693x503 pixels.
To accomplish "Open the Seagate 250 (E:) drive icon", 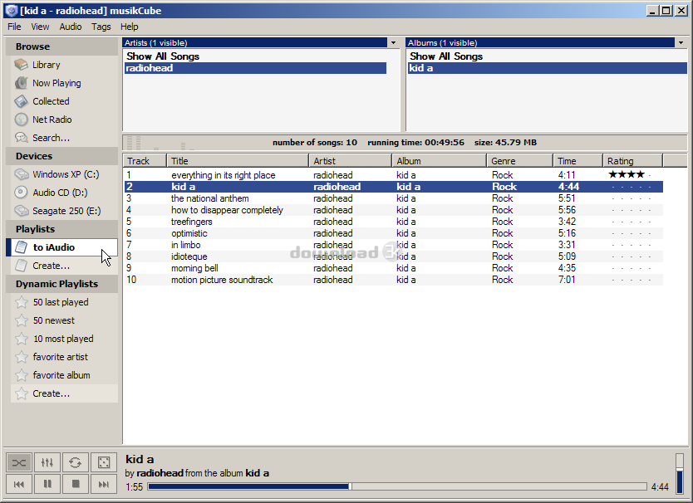I will [21, 211].
